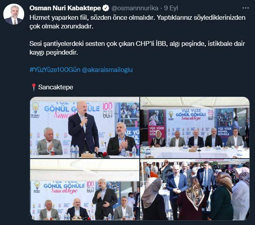Open the top-left photo of man speaking
This screenshot has height=225, width=255.
[x=85, y=128]
